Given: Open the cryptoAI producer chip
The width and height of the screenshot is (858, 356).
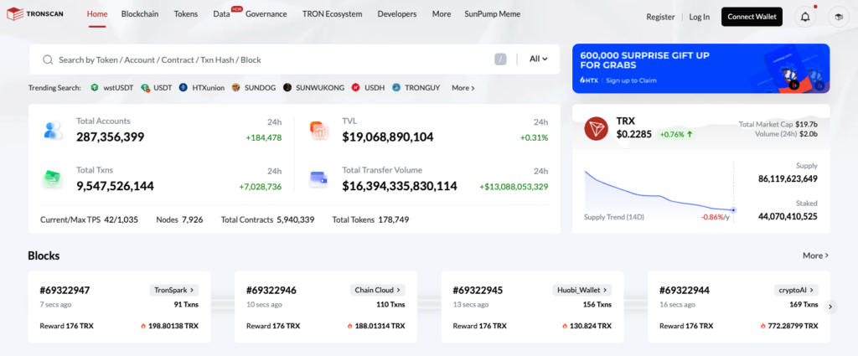Looking at the screenshot, I should coord(795,290).
